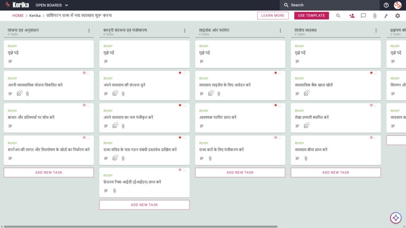Image resolution: width=406 pixels, height=228 pixels.
Task: Click the attachment icon on अपने व्यवसाय का नाम पंजीकृत करें
Action: (x=123, y=126)
